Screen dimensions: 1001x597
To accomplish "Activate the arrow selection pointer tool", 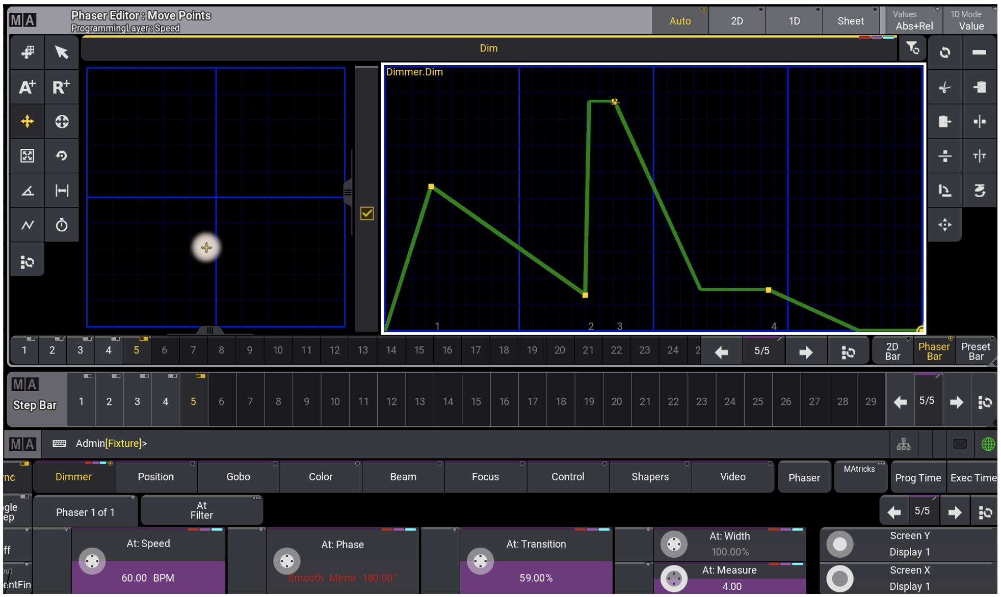I will (62, 52).
